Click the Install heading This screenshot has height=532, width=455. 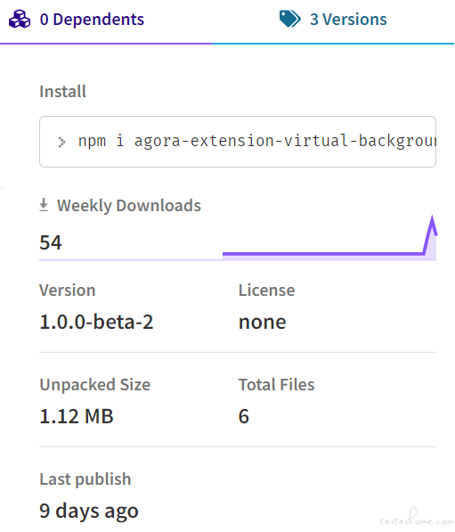(62, 91)
